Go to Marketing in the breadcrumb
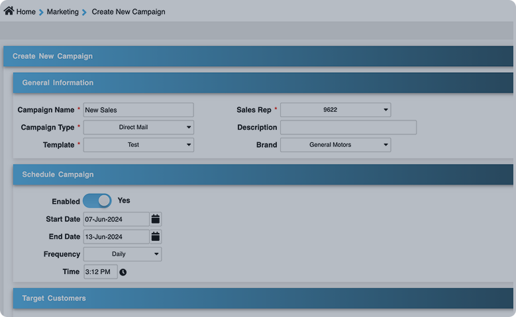This screenshot has width=516, height=317. point(62,12)
